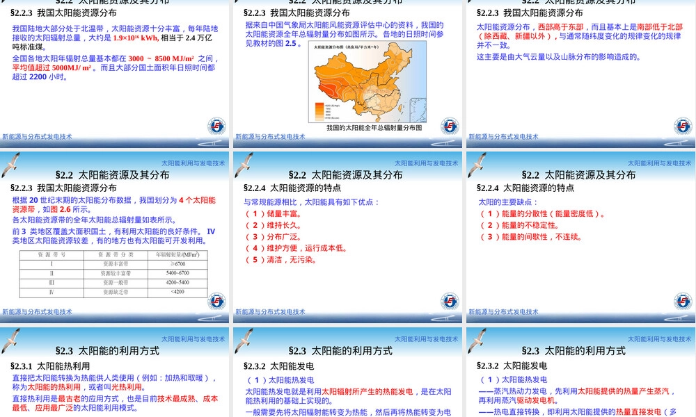Click the line 这主要是由大气云量以及山脉分布的影响造成的

point(560,57)
